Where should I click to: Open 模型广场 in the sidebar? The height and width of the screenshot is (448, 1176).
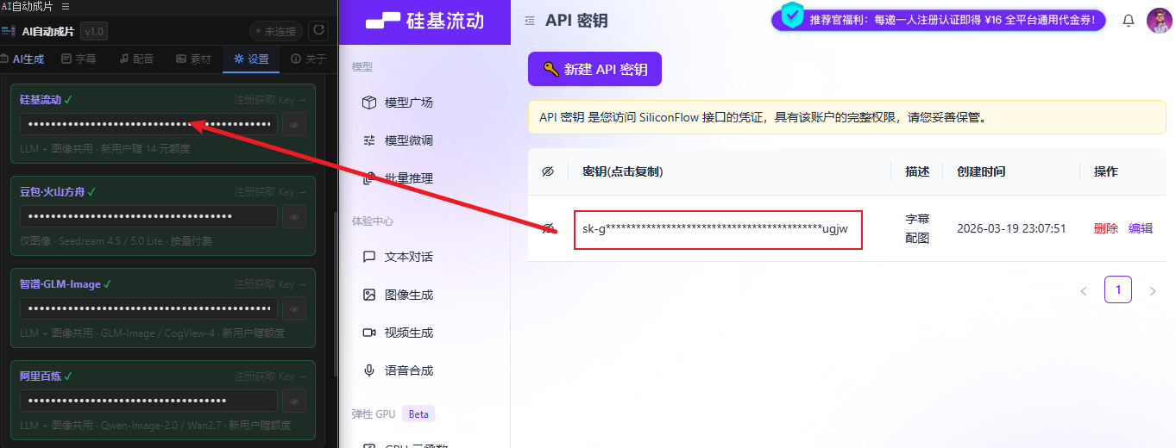pyautogui.click(x=409, y=103)
